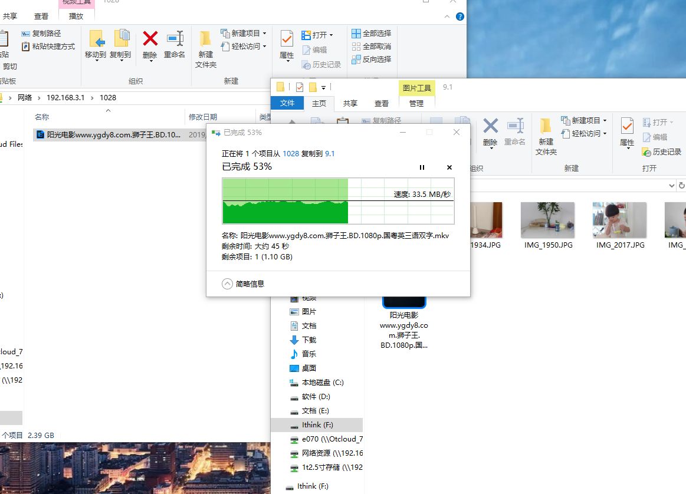Switch to the Play tab in the back window
The image size is (686, 494).
click(x=76, y=16)
